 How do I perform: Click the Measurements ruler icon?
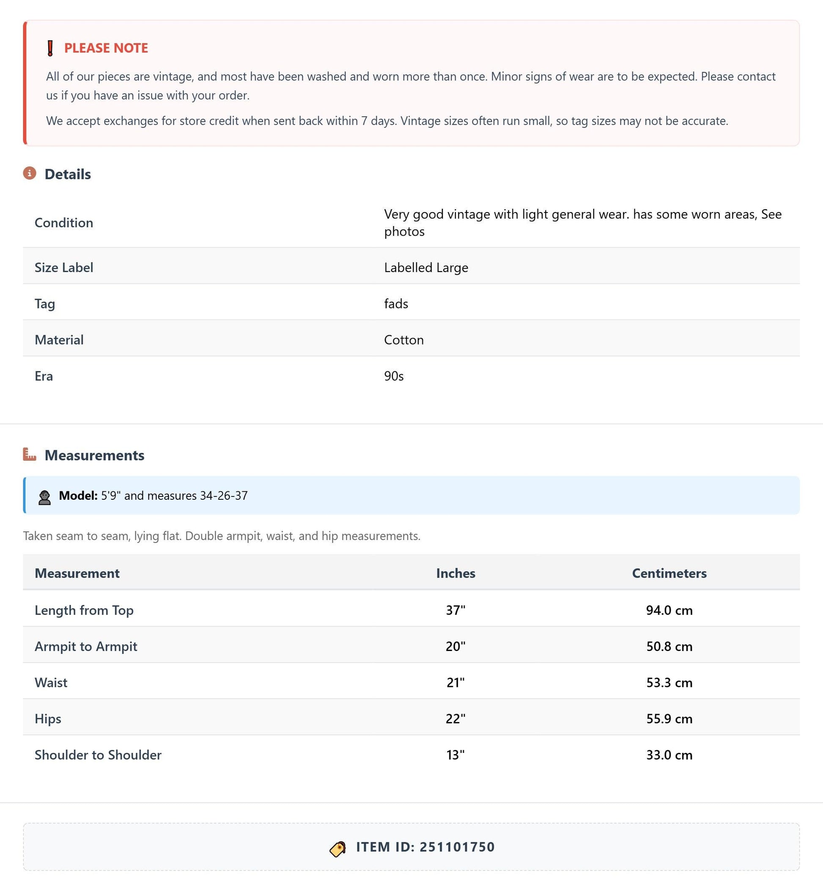click(30, 454)
